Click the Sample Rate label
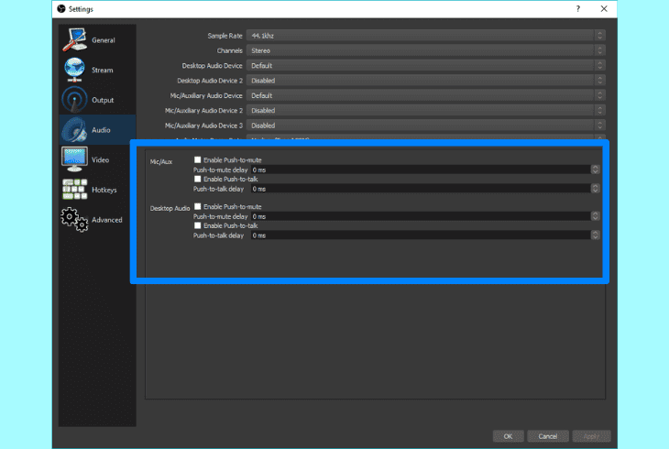 (225, 36)
